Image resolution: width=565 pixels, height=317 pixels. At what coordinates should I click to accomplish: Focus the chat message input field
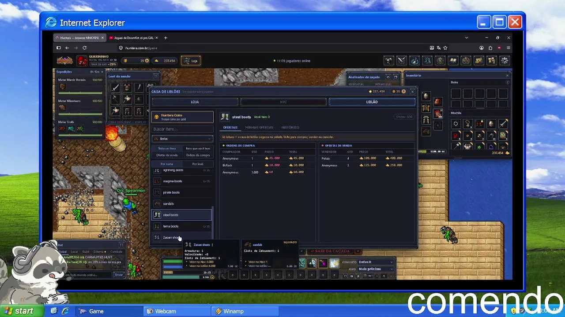tap(87, 275)
